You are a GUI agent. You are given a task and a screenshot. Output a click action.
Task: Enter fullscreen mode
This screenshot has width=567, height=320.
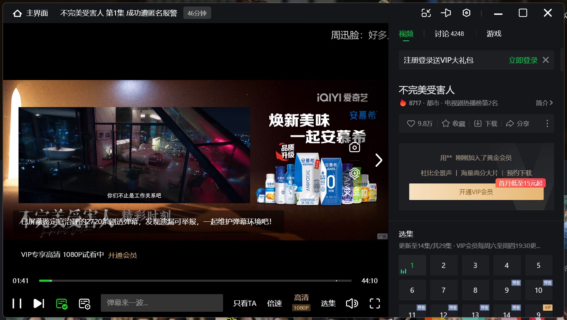375,303
